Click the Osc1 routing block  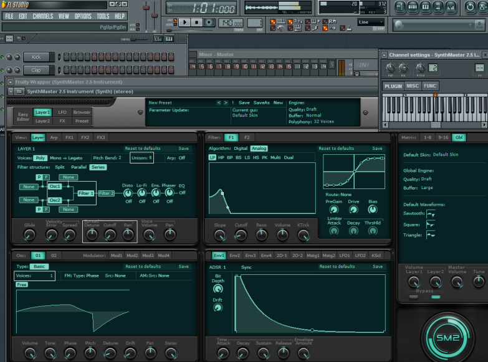pyautogui.click(x=55, y=186)
